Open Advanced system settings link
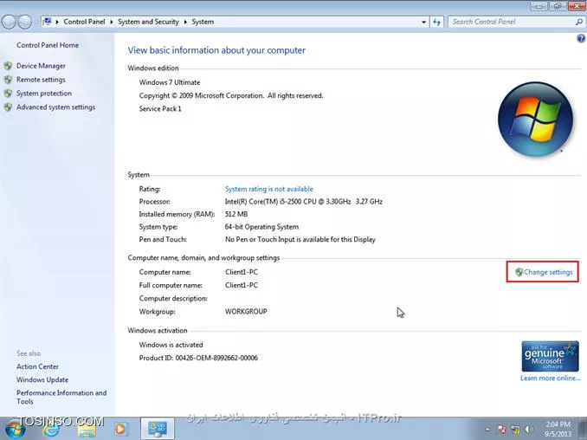587x440 pixels. point(55,107)
